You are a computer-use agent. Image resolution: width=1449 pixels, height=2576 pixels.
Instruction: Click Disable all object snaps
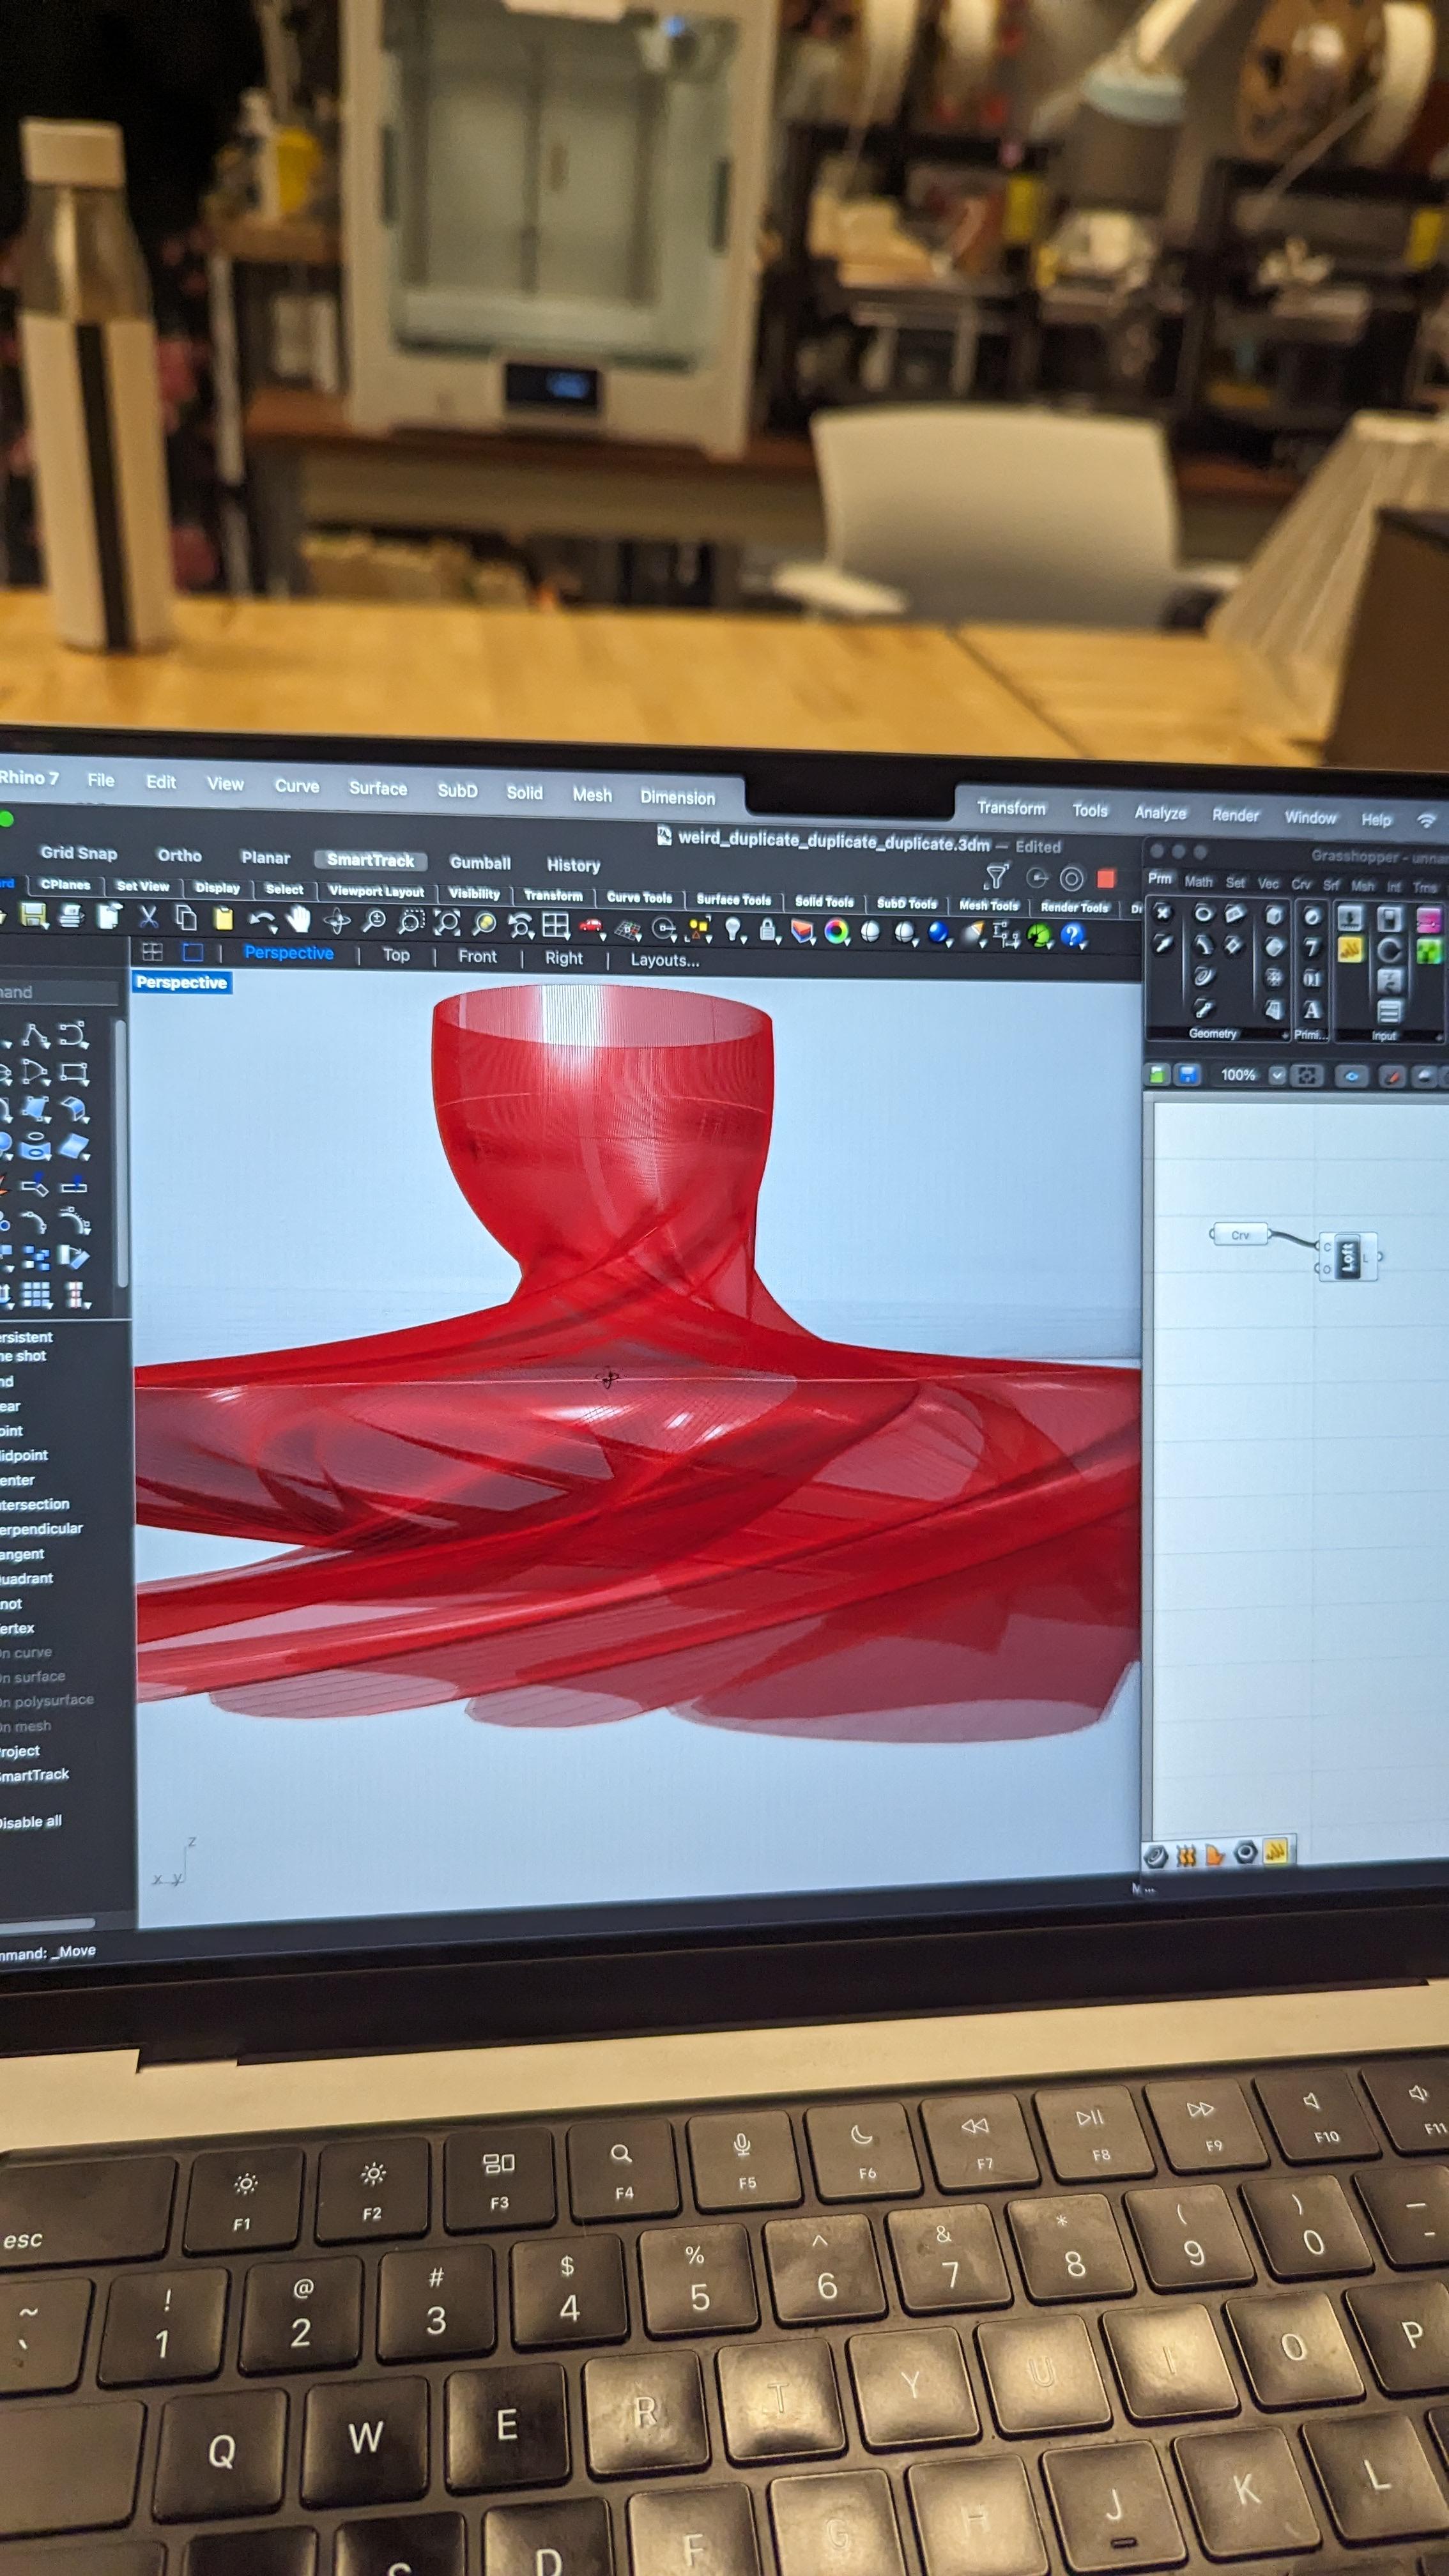31,1822
